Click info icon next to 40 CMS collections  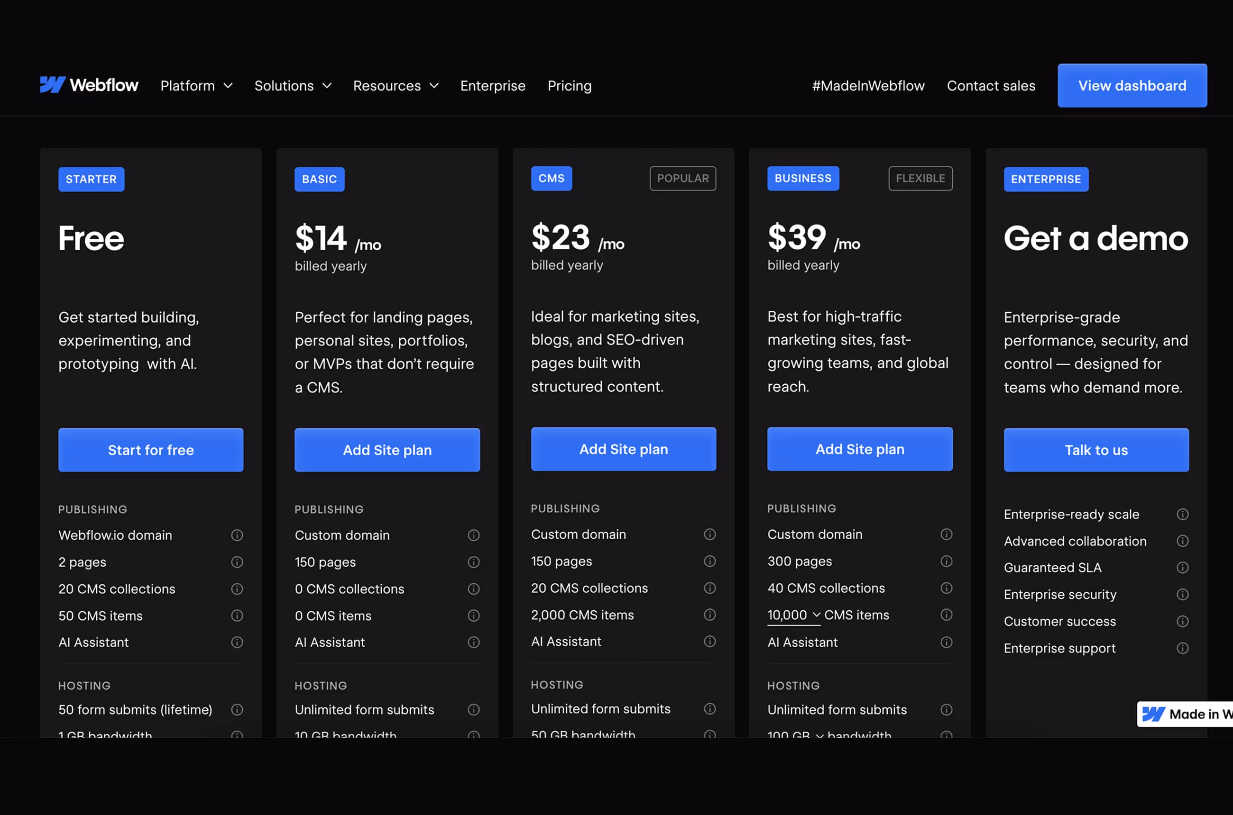click(x=947, y=588)
